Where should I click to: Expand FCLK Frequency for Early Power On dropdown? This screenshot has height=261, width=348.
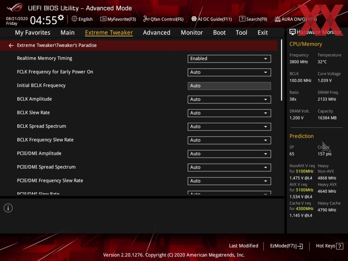(x=229, y=72)
